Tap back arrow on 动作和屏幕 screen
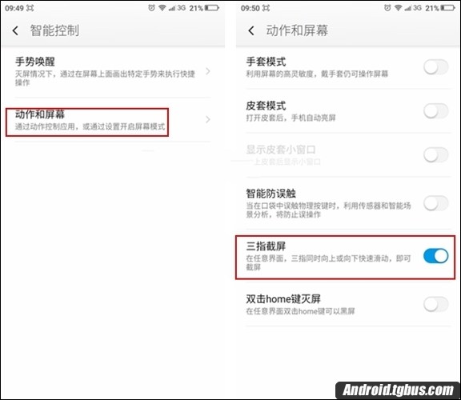Viewport: 461px width, 400px height. (x=251, y=30)
